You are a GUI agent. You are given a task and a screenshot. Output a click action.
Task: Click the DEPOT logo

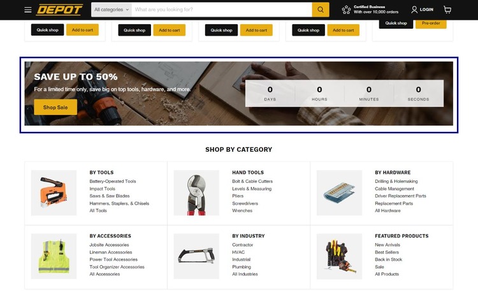59,10
